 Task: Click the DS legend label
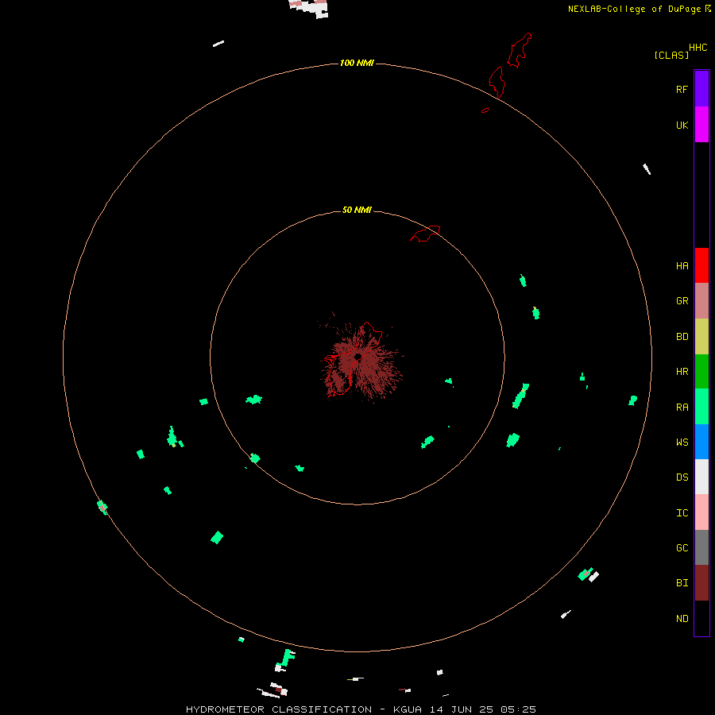[682, 477]
